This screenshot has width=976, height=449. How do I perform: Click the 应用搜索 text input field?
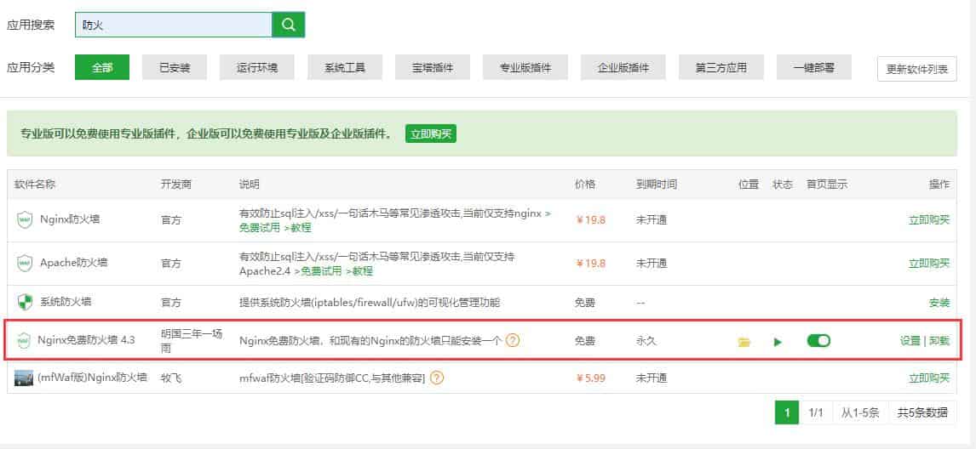coord(174,25)
